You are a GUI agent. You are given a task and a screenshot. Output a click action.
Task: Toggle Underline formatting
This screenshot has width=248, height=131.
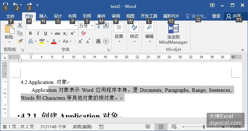coord(46,33)
